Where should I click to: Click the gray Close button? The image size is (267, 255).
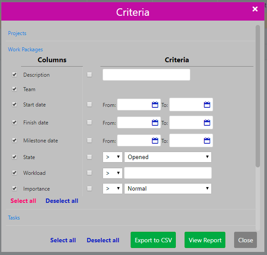246,240
